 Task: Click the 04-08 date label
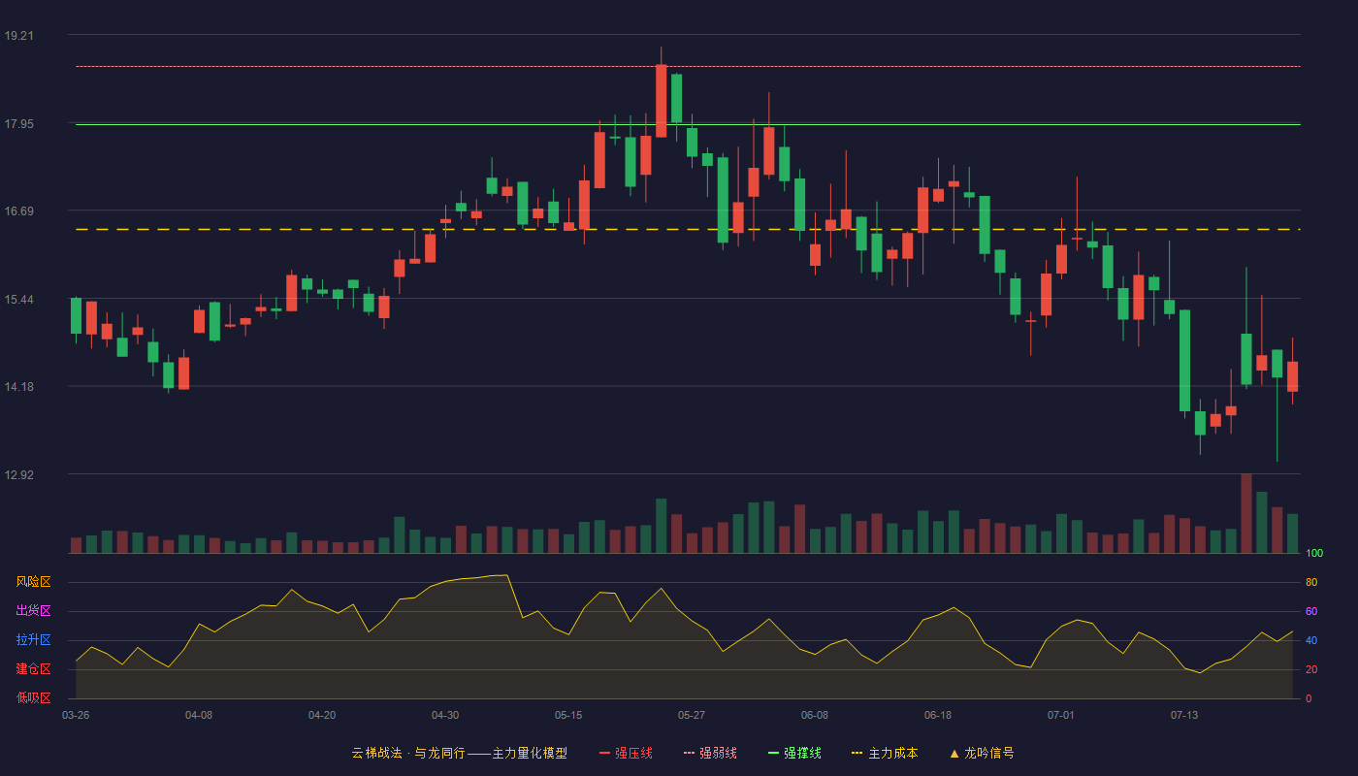[199, 715]
